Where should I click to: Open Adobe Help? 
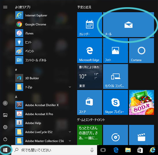43,123
